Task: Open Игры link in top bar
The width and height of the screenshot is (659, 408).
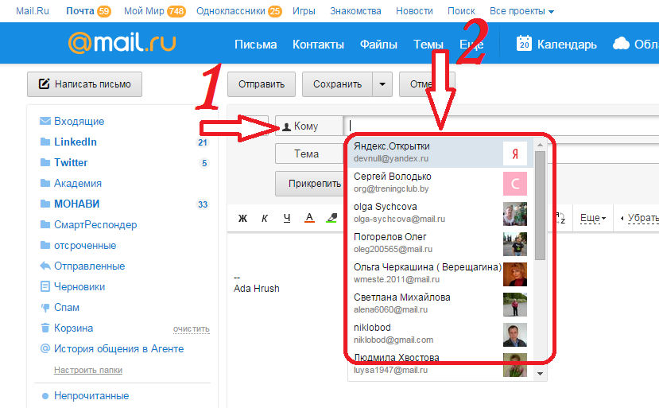Action: [x=304, y=11]
